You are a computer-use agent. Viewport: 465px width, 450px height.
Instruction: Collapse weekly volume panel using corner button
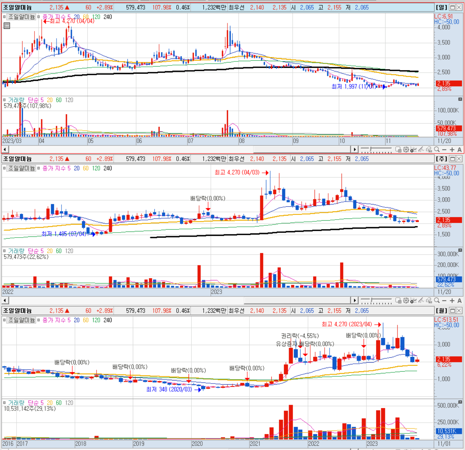(x=460, y=250)
